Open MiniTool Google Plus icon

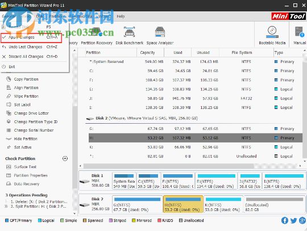click(302, 221)
